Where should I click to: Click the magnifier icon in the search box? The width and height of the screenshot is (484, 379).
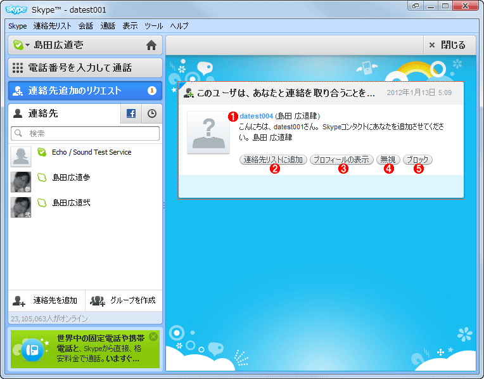pos(18,133)
